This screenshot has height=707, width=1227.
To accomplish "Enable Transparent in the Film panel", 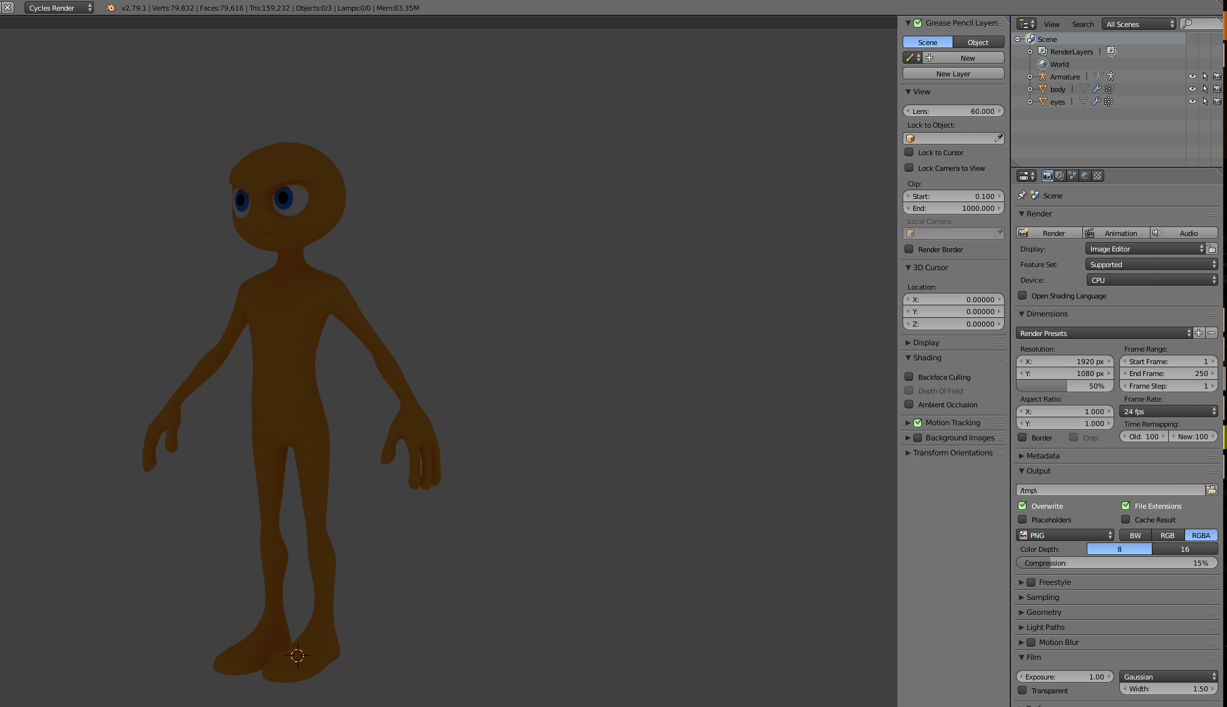I will click(1023, 691).
